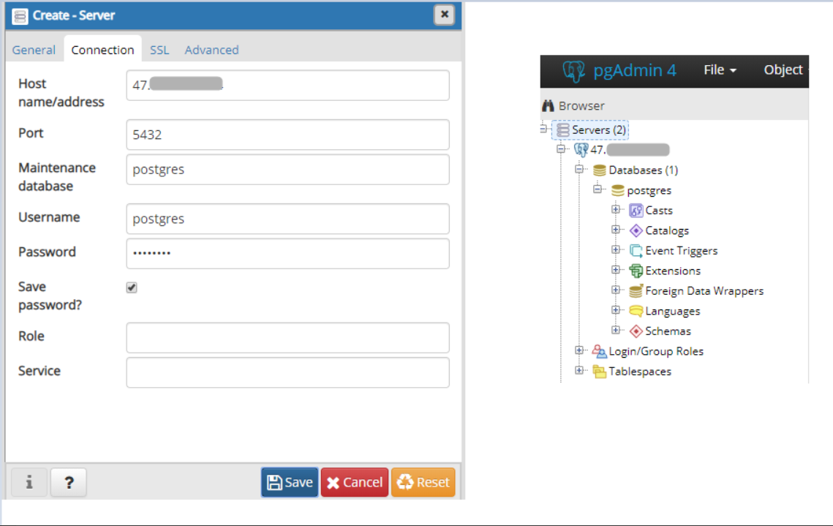Image resolution: width=833 pixels, height=526 pixels.
Task: Click the Create - Server title icon
Action: coord(20,16)
